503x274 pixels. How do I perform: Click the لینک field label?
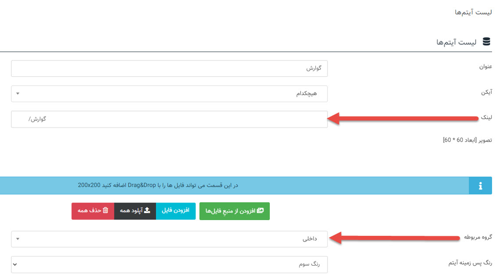click(x=486, y=117)
